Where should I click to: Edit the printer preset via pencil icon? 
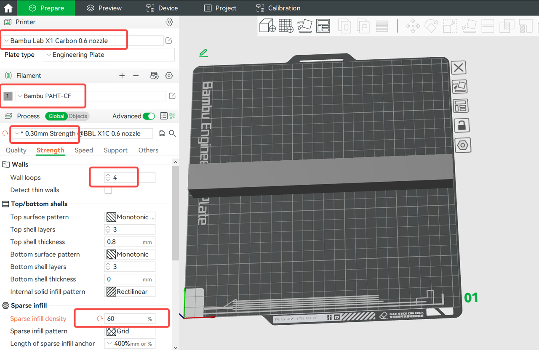point(169,41)
